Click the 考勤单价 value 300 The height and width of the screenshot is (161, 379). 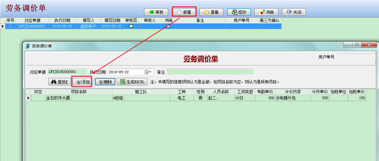(265, 98)
